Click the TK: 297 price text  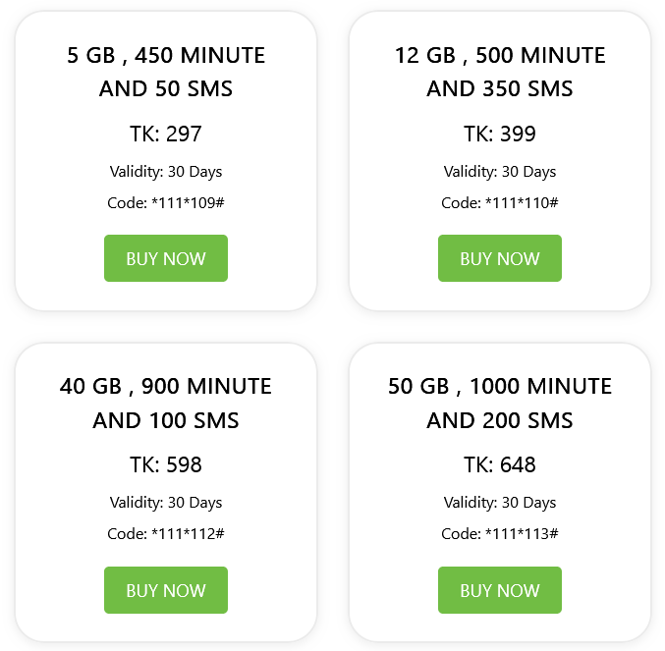166,135
